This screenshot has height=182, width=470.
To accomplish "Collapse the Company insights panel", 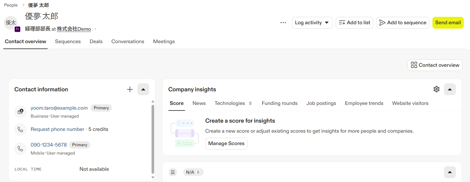I will pos(450,89).
